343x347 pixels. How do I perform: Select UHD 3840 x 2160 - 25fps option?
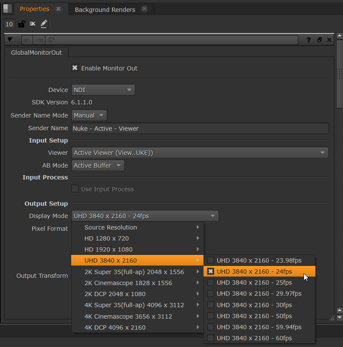tap(254, 283)
